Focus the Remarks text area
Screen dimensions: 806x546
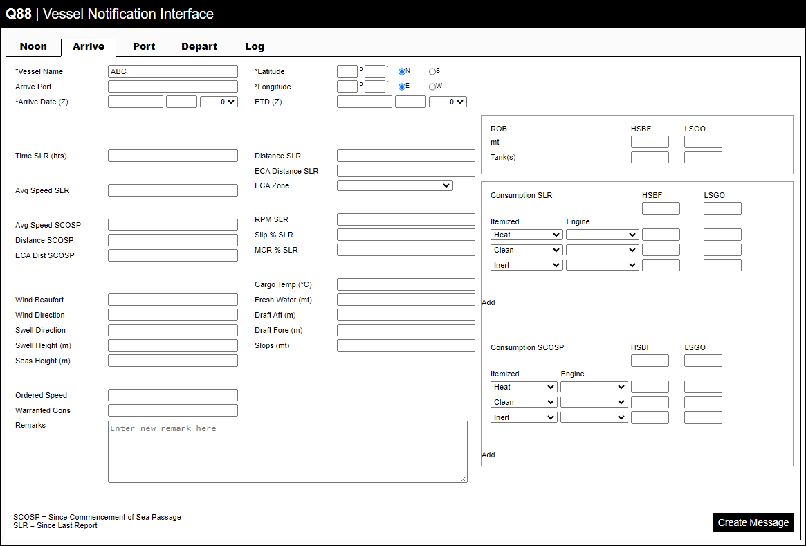tap(287, 451)
